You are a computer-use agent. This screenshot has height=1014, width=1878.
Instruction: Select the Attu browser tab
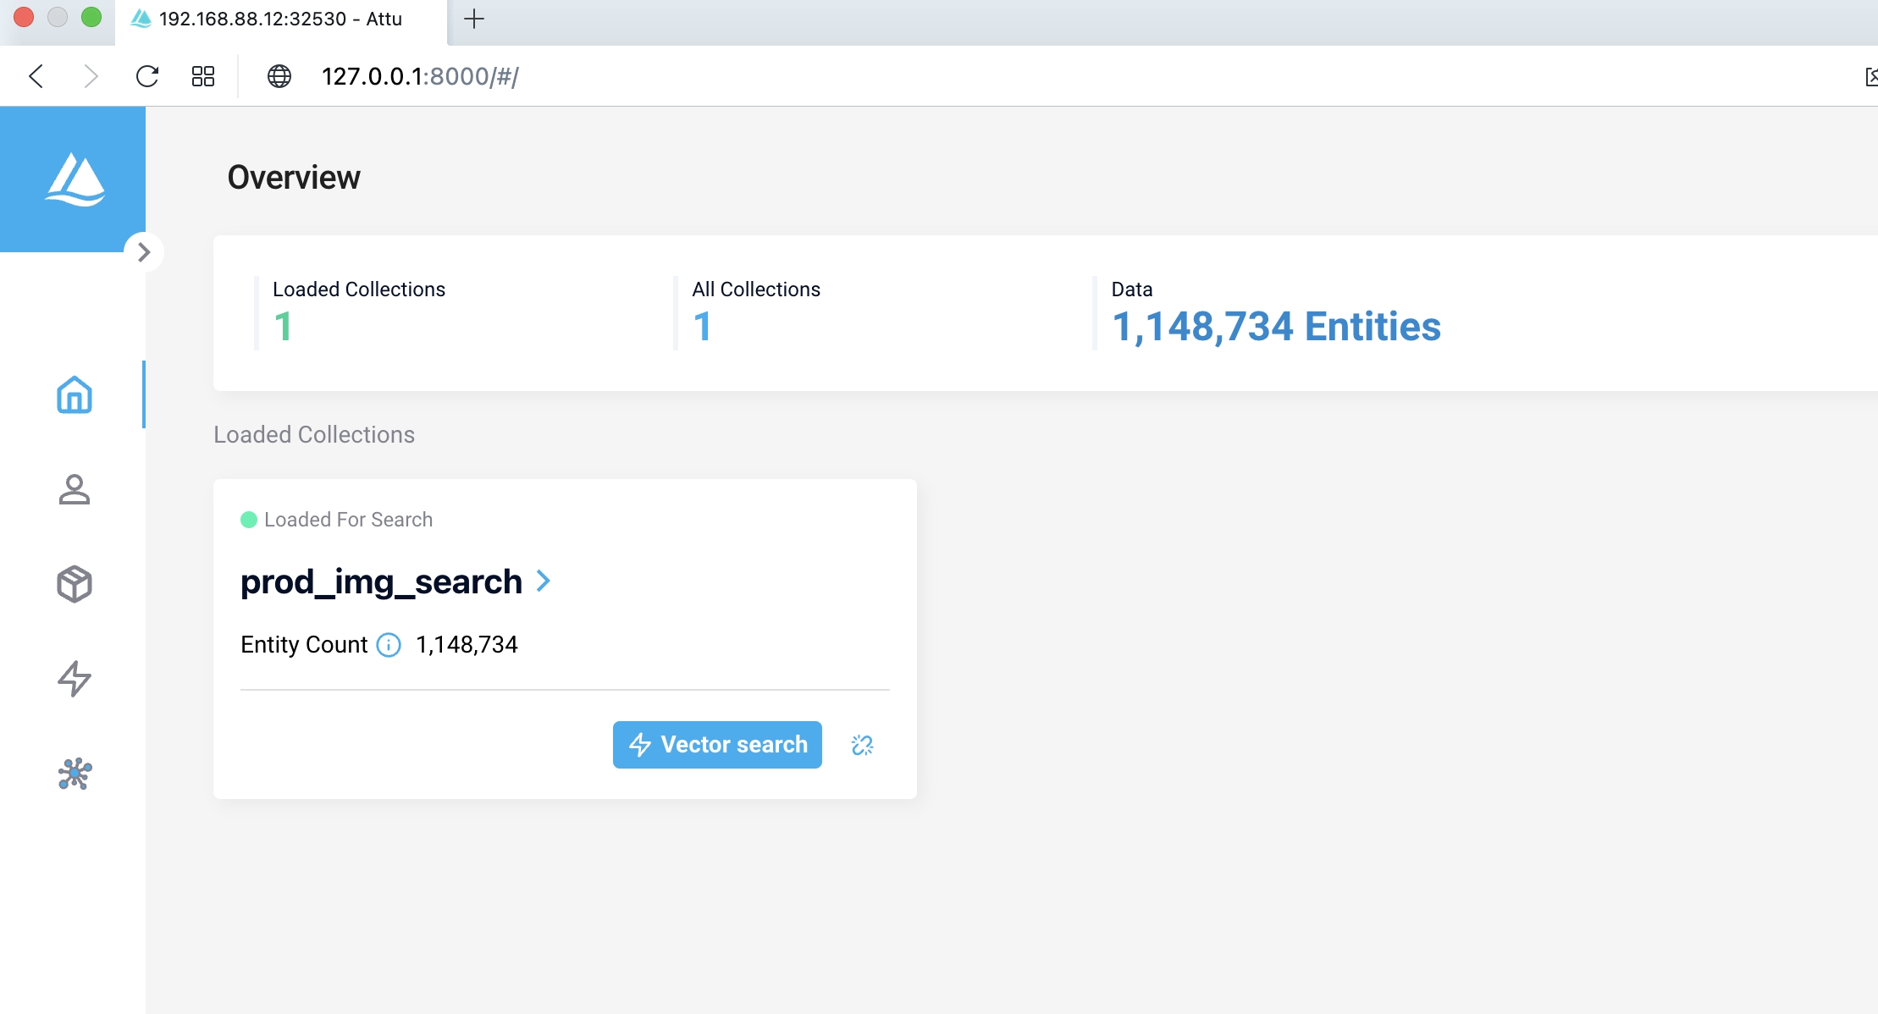click(x=279, y=19)
